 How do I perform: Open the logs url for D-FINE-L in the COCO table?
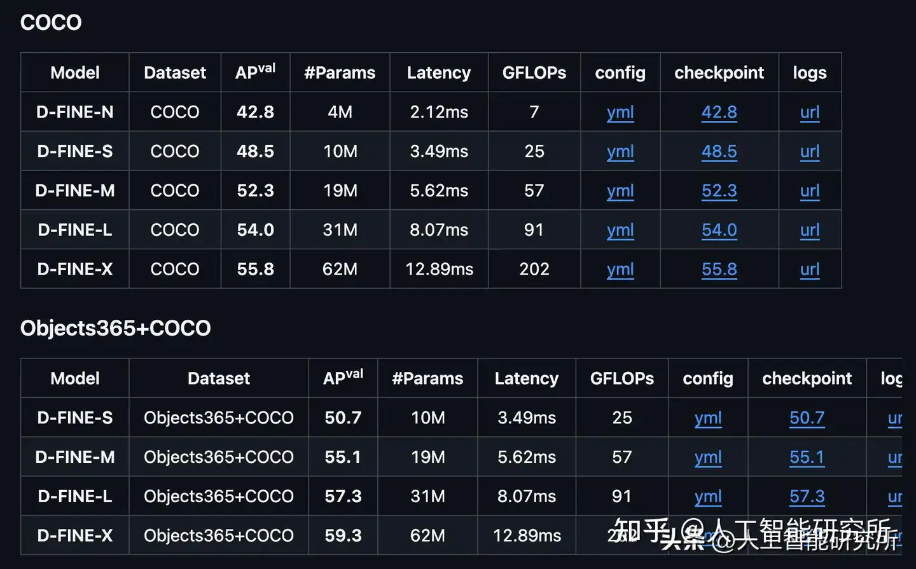810,230
